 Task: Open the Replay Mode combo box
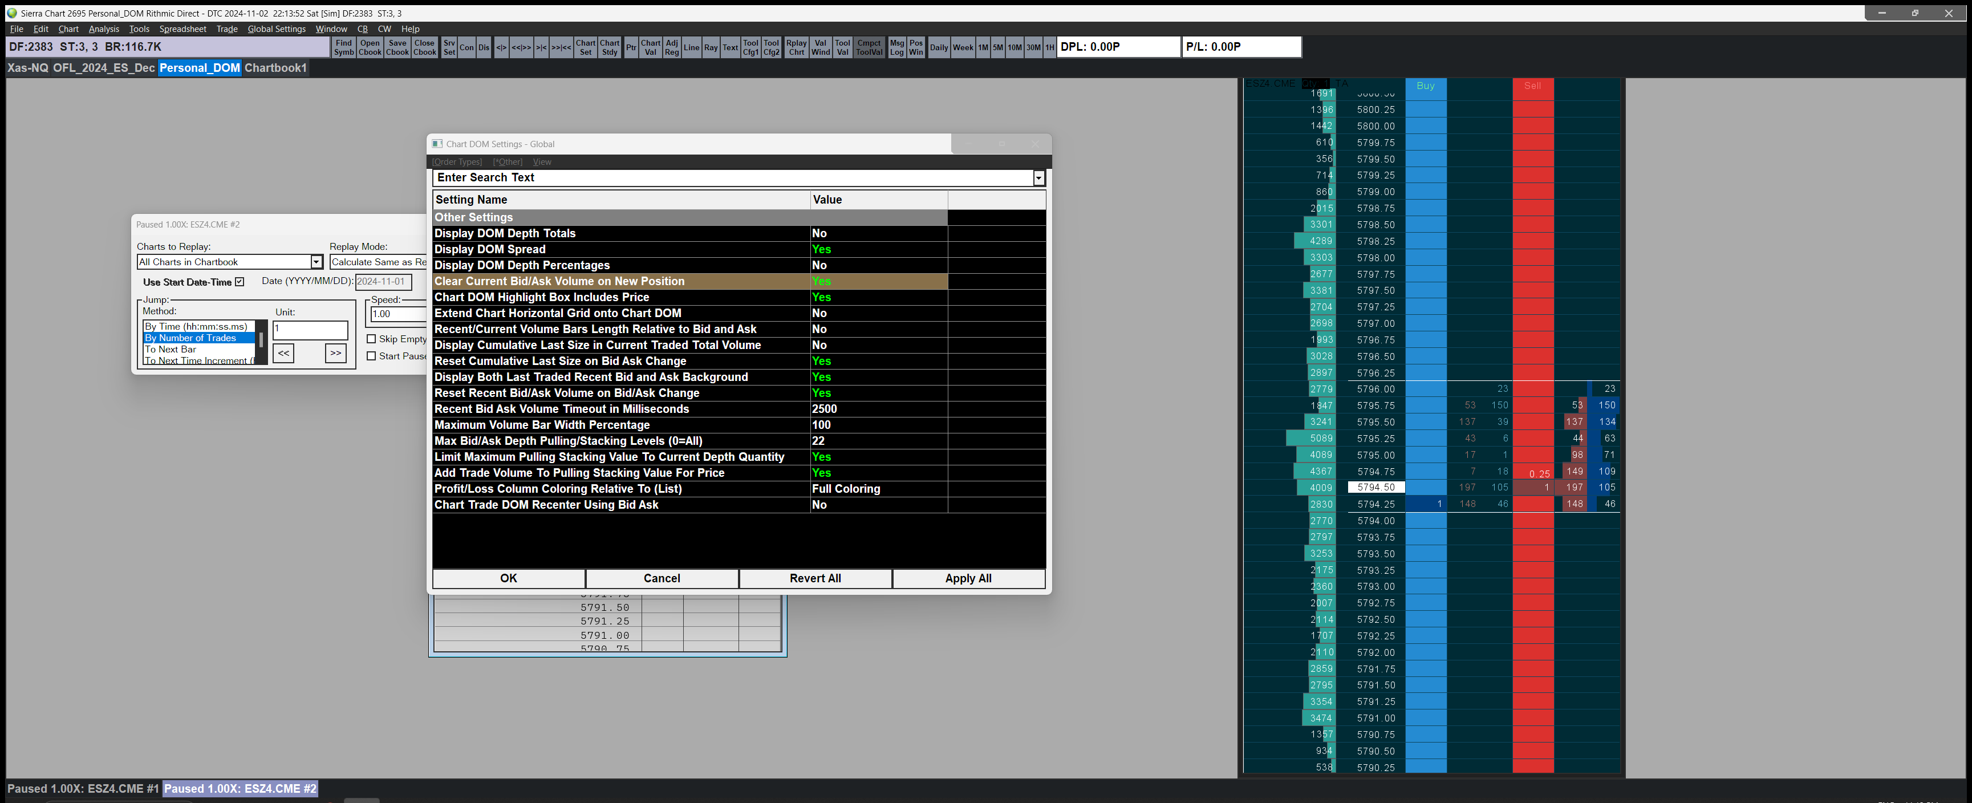(378, 262)
